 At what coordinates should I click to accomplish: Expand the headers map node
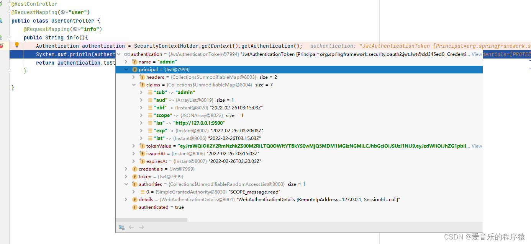pos(134,77)
